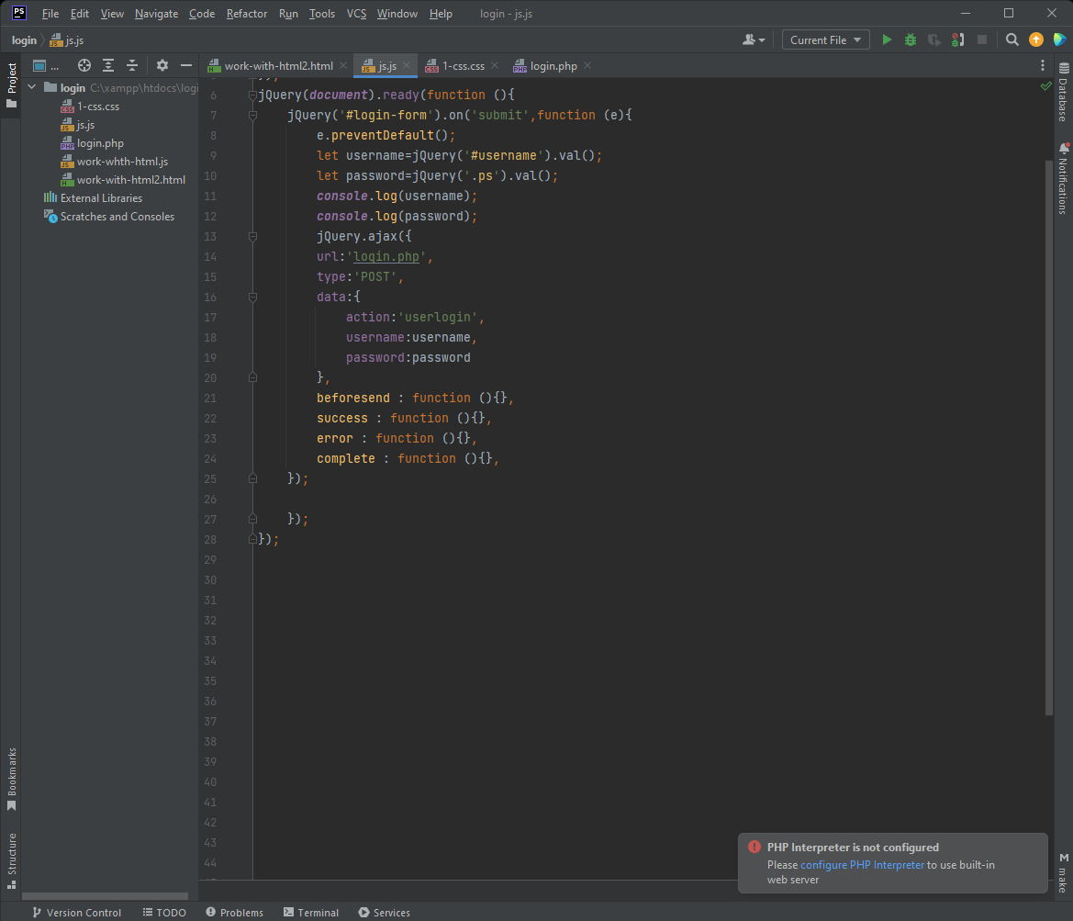1073x921 pixels.
Task: Open the Services tool window
Action: [384, 912]
